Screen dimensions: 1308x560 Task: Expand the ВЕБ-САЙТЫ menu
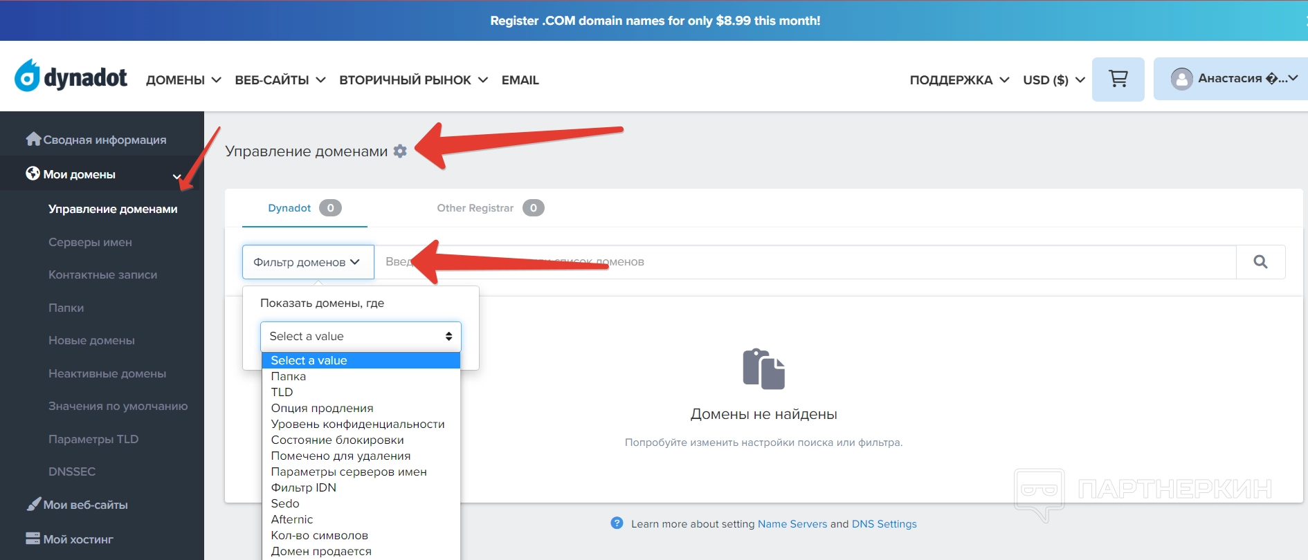click(x=280, y=80)
